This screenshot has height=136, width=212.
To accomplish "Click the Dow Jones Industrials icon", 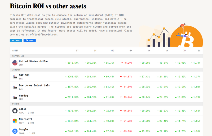I will click(x=15, y=87).
